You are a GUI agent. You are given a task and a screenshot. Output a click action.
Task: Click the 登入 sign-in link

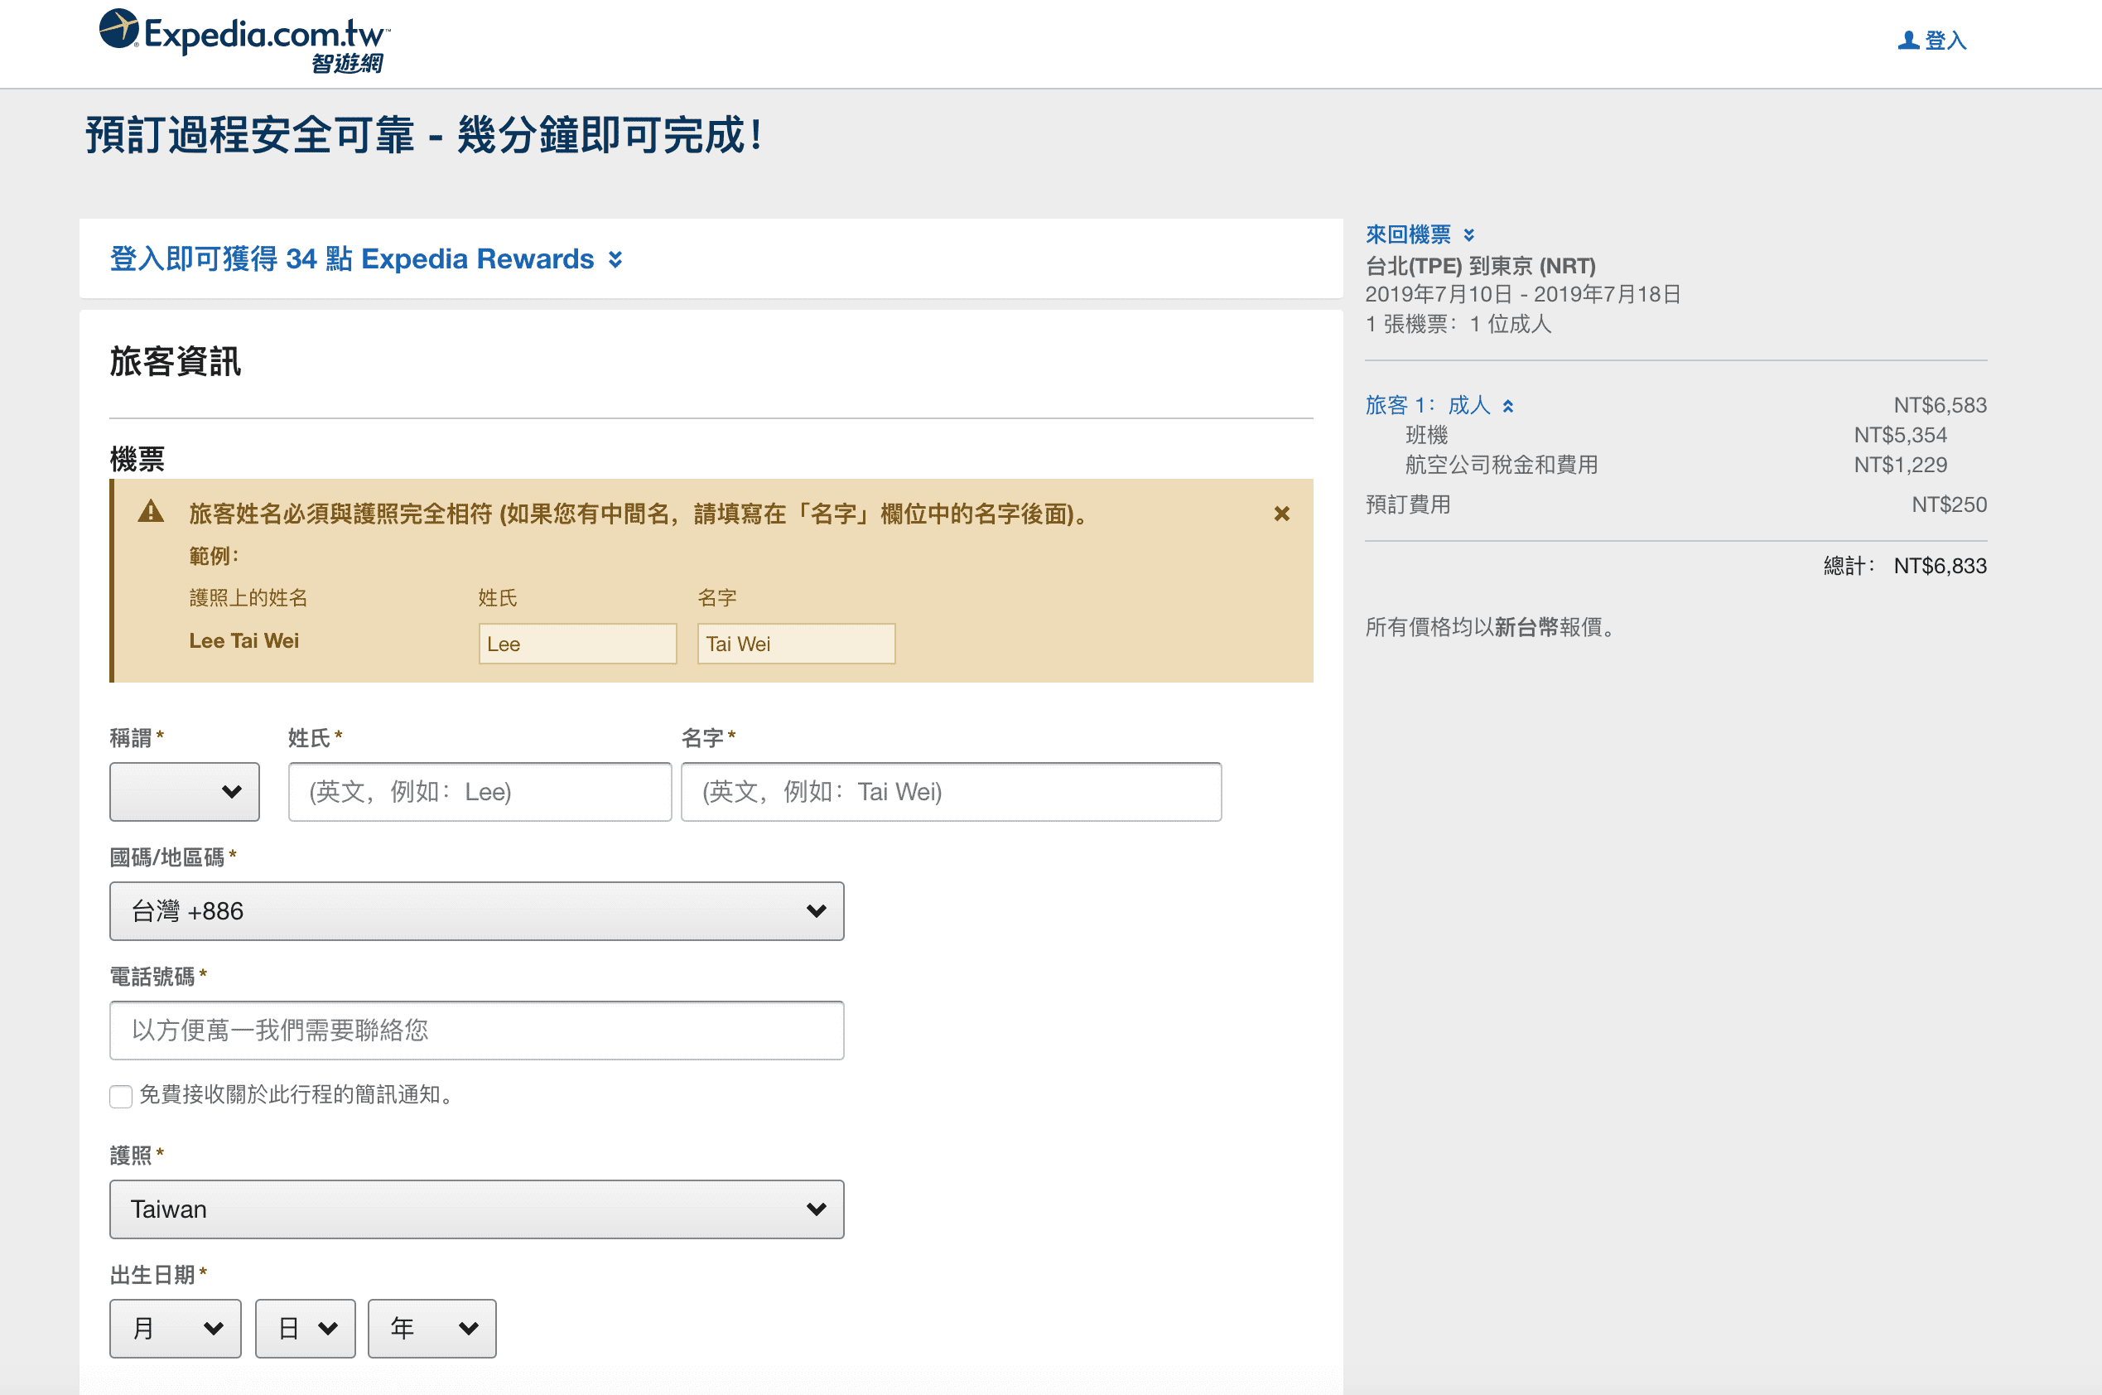1945,41
